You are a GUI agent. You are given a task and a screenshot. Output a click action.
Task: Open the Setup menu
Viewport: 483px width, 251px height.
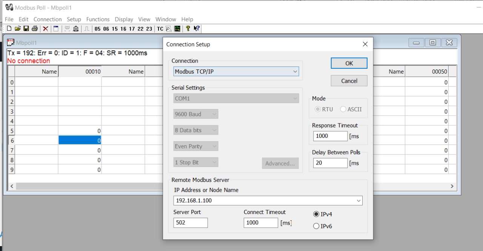click(x=74, y=19)
